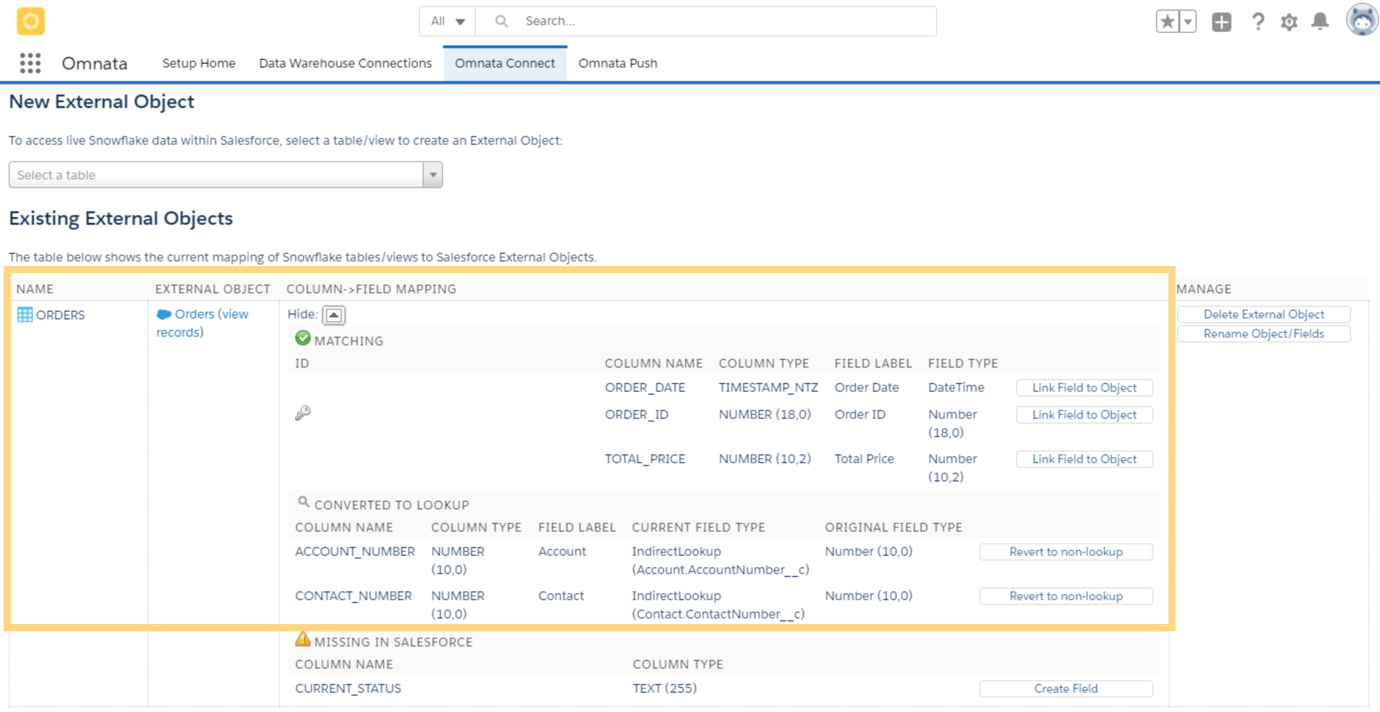Click the user avatar profile icon
The image size is (1380, 712).
click(1362, 20)
